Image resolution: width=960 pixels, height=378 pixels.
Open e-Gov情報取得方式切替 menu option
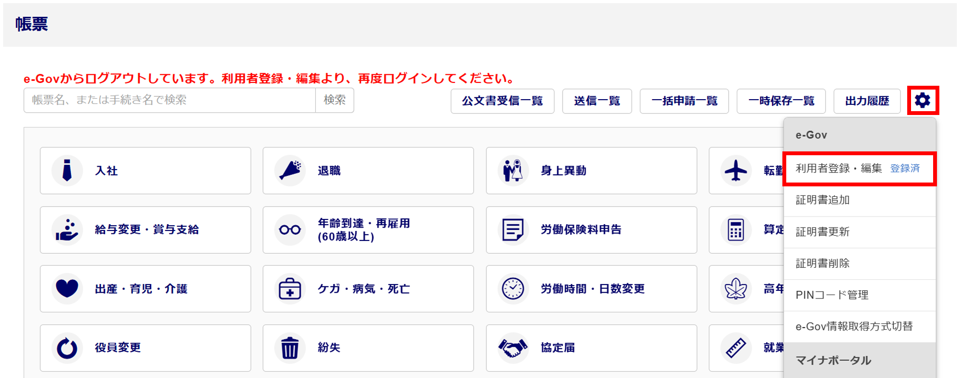click(x=854, y=327)
